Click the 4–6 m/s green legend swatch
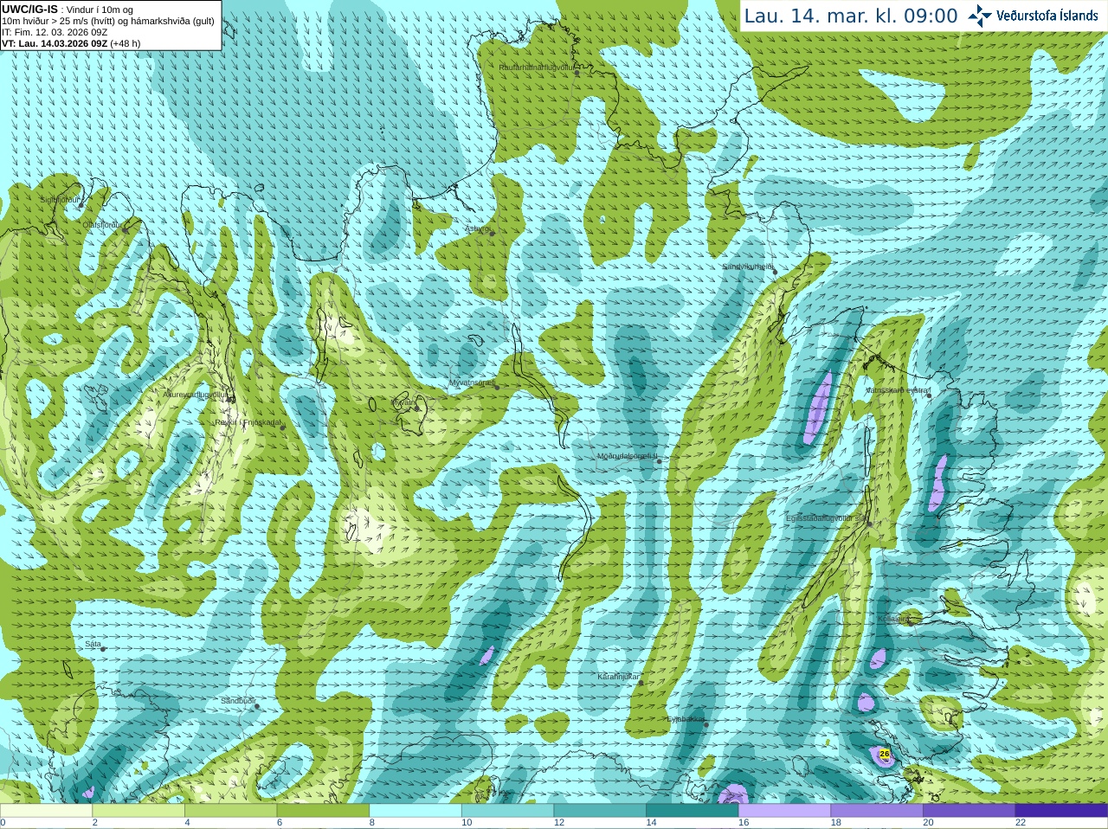The image size is (1108, 829). 230,811
